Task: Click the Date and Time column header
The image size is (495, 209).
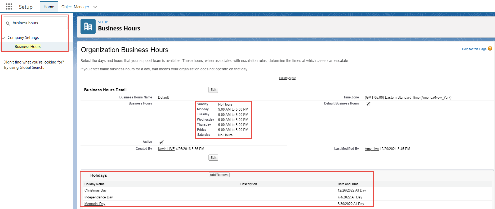Action: (348, 184)
